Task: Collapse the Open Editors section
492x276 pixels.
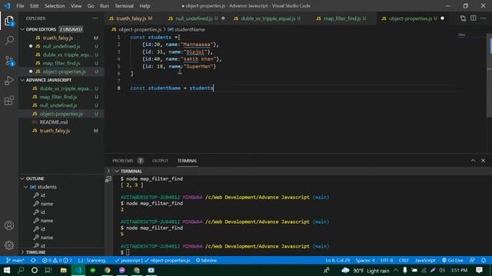Action: tap(22, 29)
